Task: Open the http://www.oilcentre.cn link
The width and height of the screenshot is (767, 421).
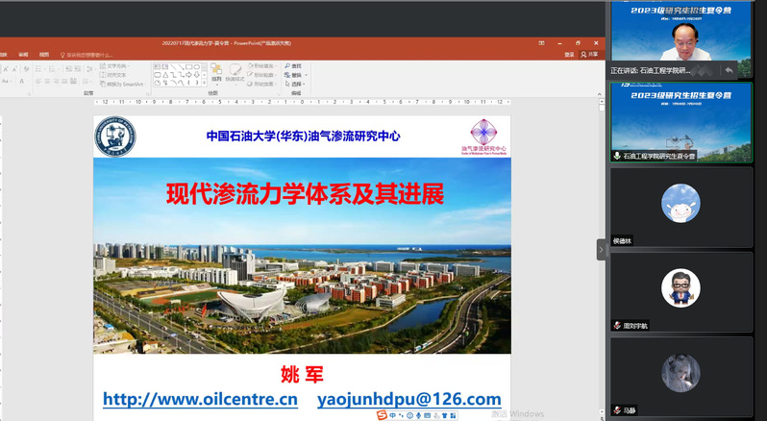Action: 200,399
